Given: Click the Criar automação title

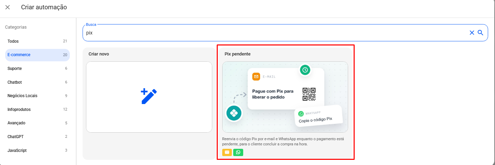Looking at the screenshot, I should click(44, 7).
